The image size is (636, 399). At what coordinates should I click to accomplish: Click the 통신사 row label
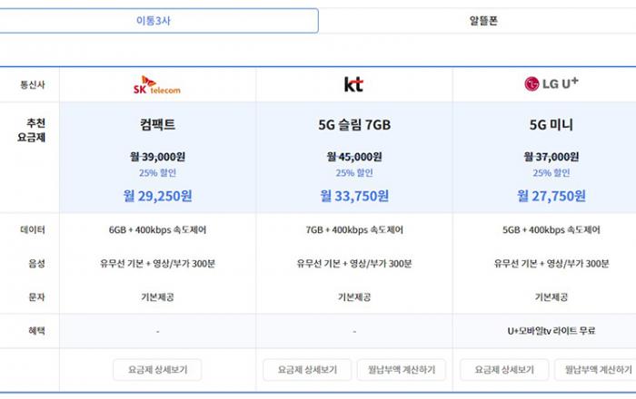tap(33, 85)
